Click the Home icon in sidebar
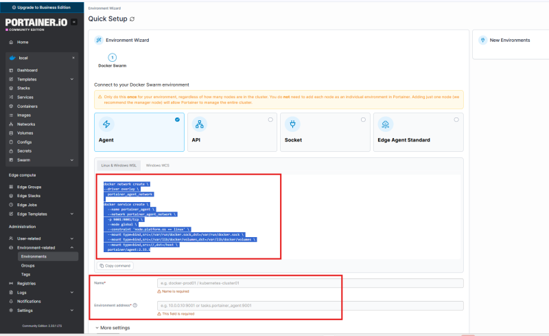The width and height of the screenshot is (549, 336). (11, 42)
